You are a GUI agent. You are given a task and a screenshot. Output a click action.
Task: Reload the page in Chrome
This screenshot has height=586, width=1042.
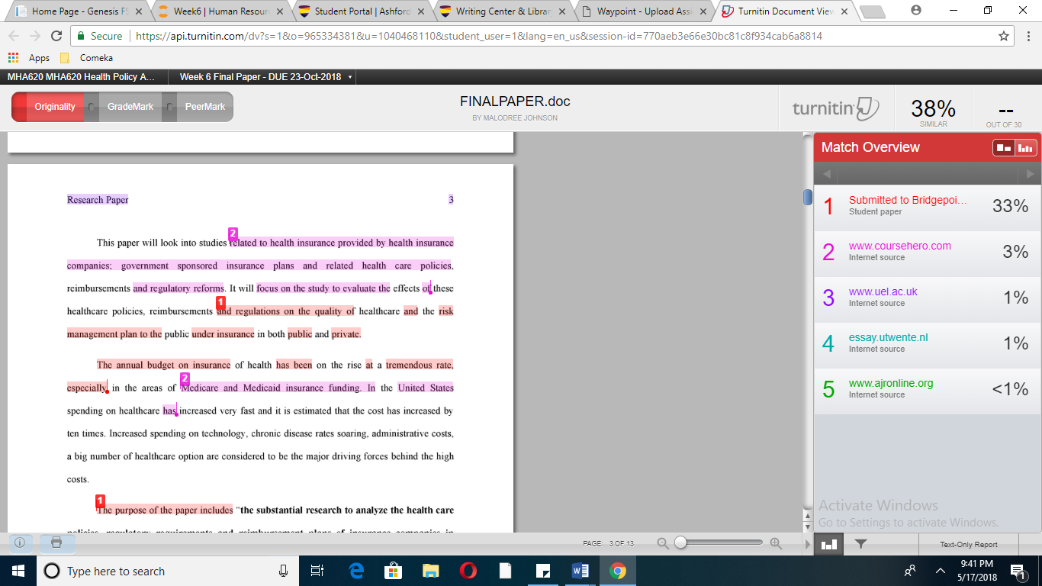[x=56, y=36]
